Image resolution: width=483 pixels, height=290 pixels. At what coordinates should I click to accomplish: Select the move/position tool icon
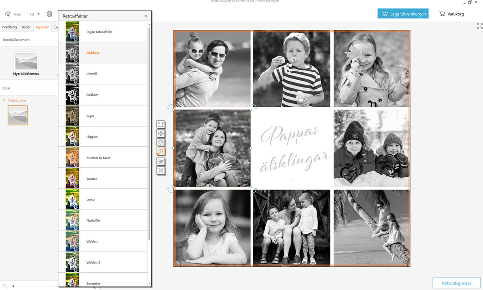click(x=161, y=133)
